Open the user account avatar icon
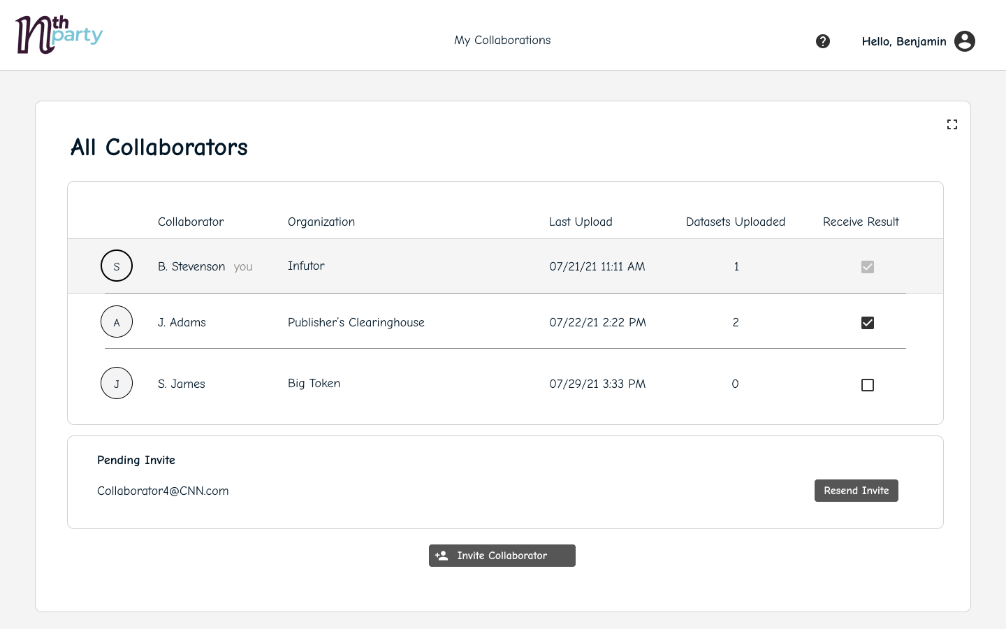1006x629 pixels. tap(965, 41)
